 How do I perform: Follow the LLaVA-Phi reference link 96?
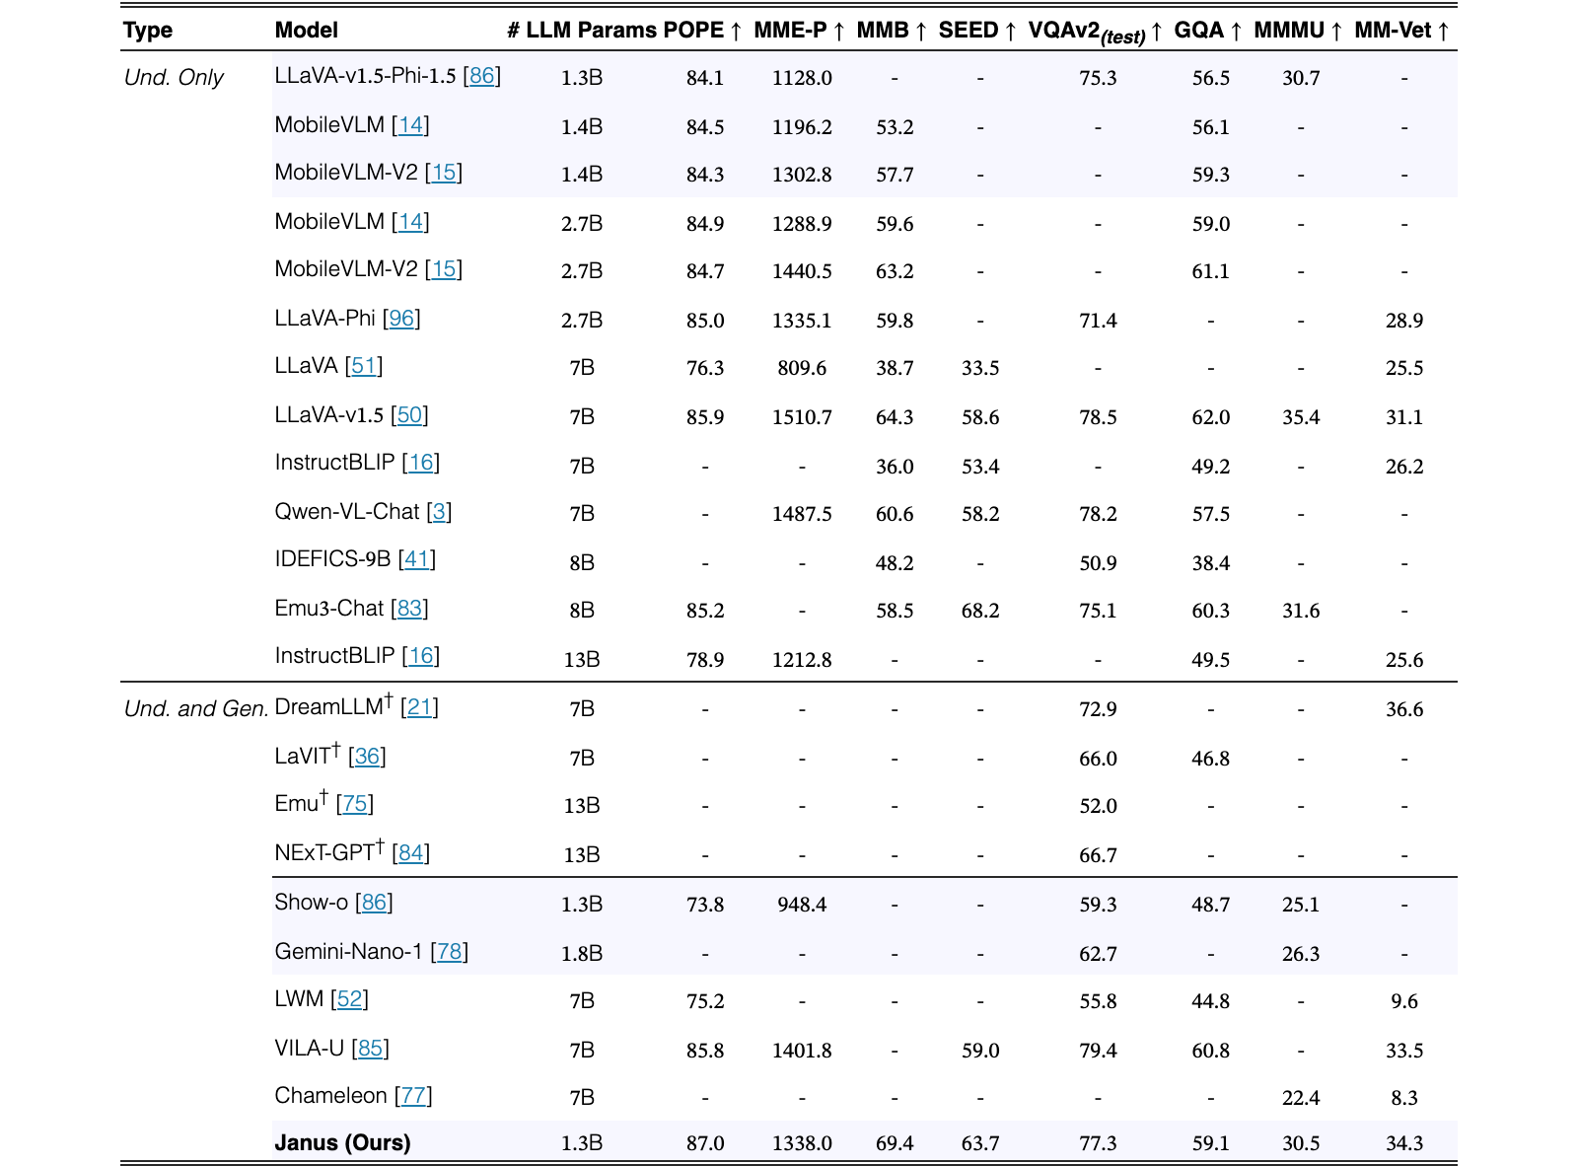[401, 318]
